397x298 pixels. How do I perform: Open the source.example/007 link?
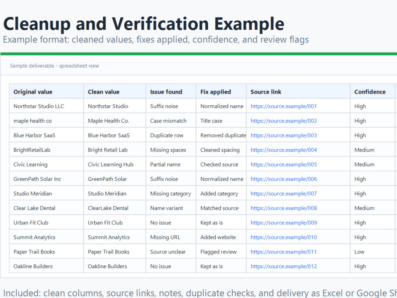[283, 194]
